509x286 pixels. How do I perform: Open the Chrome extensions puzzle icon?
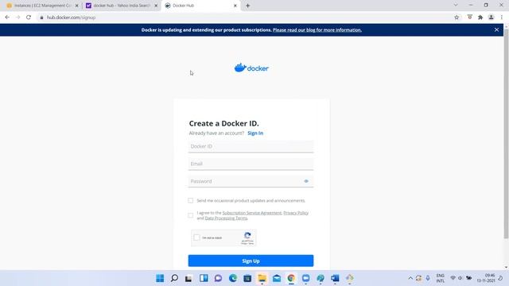tap(480, 17)
